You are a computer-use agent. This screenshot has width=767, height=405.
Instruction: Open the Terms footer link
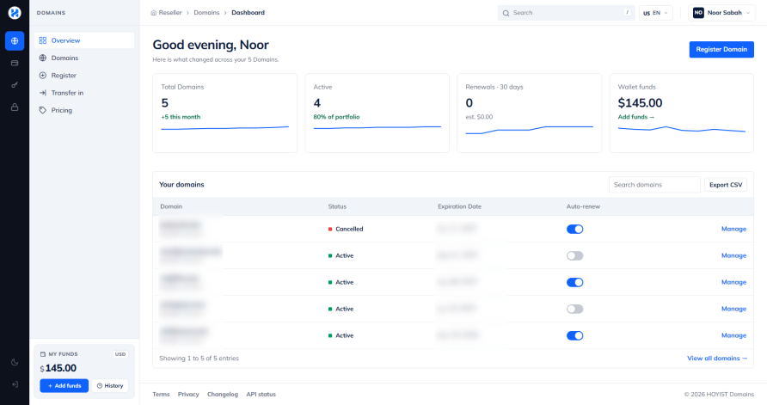point(161,394)
